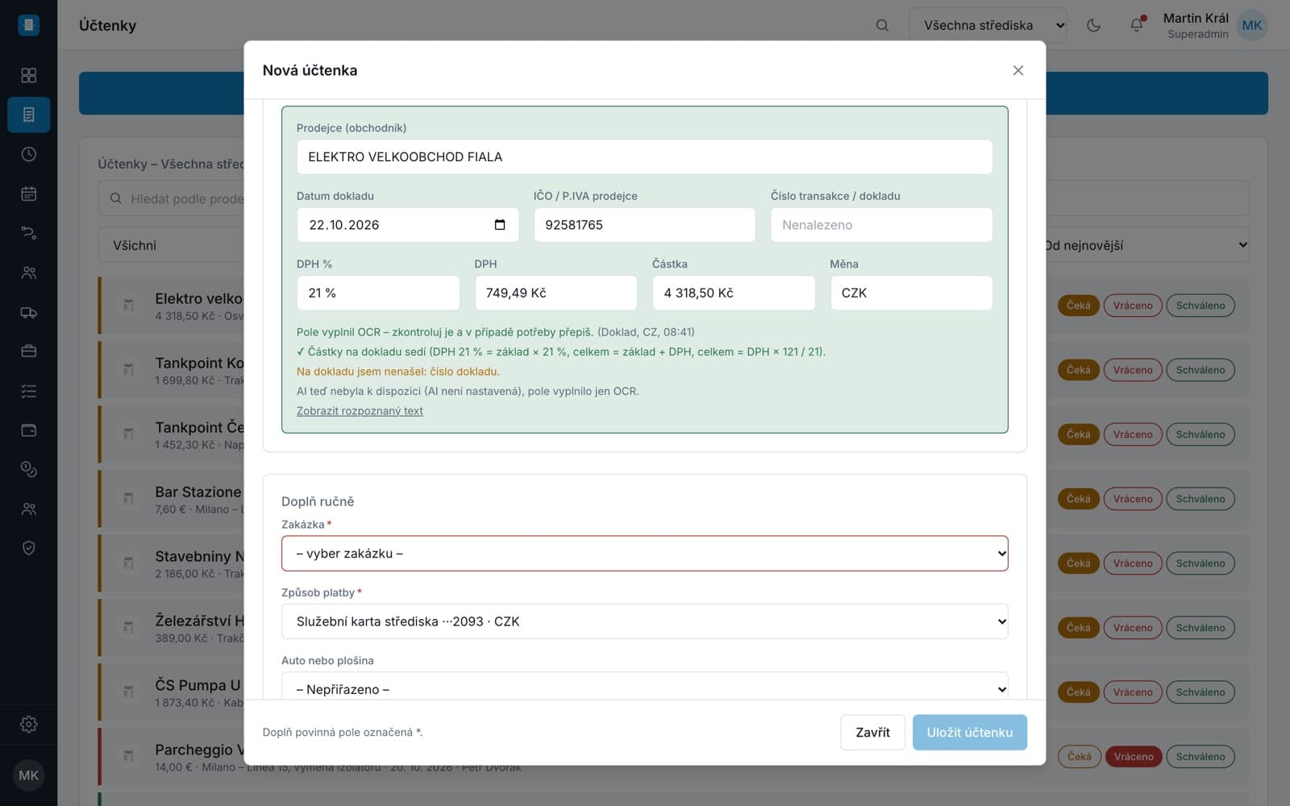Open the Všechna střediska dropdown
Viewport: 1290px width, 806px height.
click(988, 25)
